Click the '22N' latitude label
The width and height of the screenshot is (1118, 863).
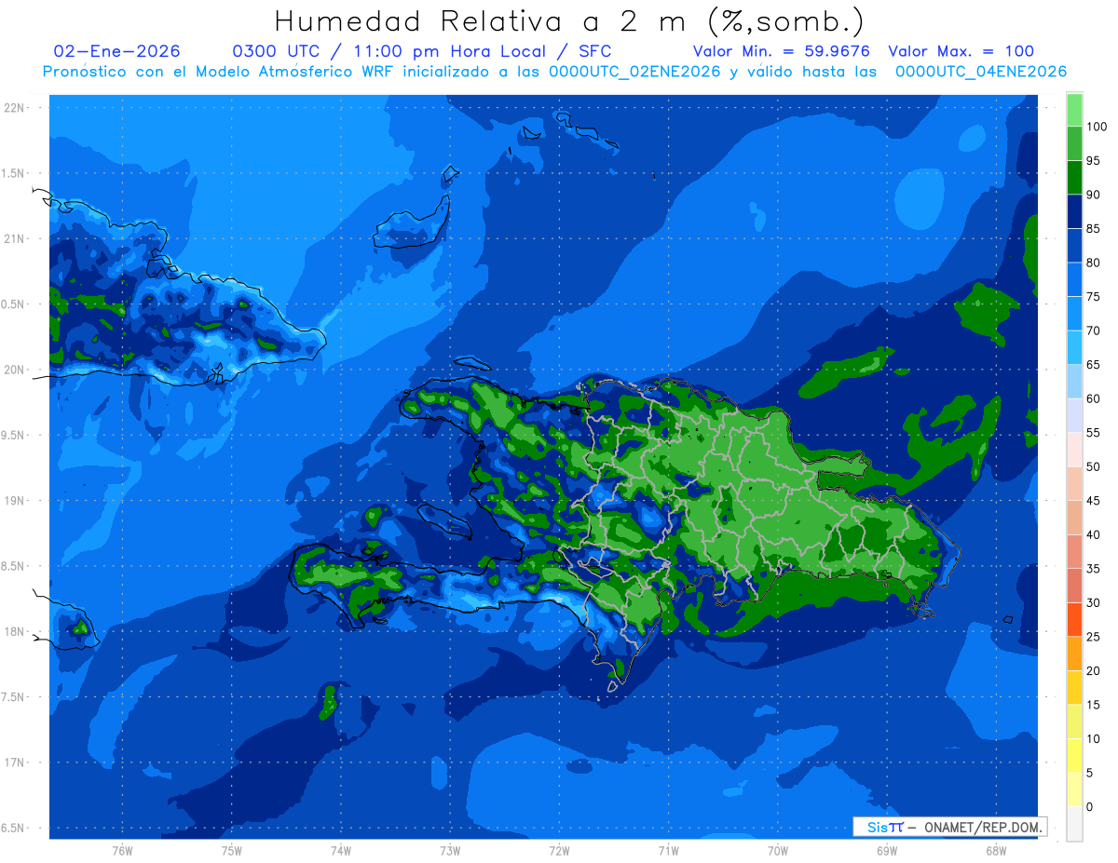click(14, 107)
